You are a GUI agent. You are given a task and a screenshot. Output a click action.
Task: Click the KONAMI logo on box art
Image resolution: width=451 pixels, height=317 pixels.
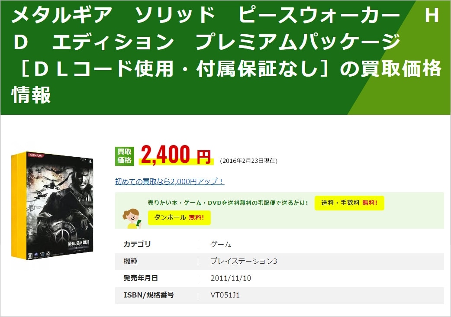(36, 155)
